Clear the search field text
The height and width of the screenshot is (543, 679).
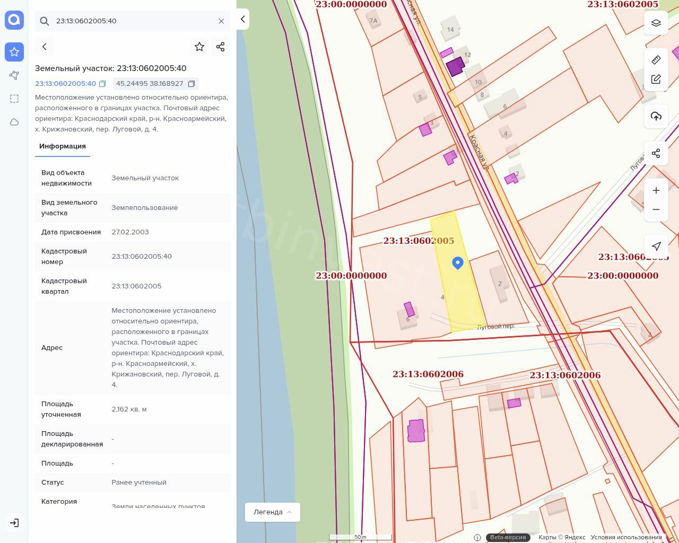coord(221,21)
